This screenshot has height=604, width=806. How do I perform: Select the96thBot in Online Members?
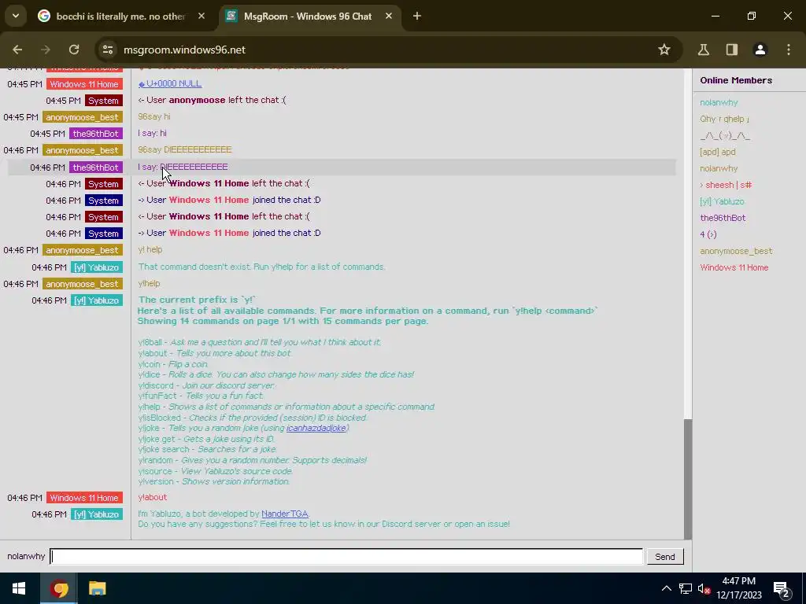pyautogui.click(x=723, y=218)
